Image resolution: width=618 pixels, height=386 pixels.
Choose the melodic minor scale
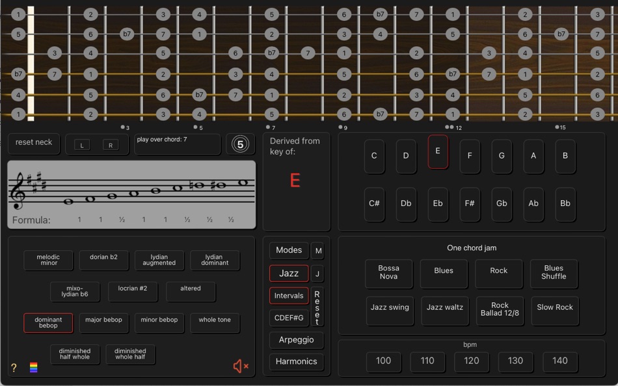tap(48, 260)
